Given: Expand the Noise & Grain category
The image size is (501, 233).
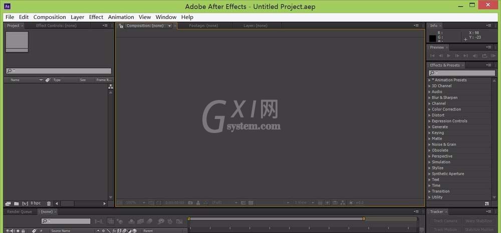Looking at the screenshot, I should click(429, 144).
